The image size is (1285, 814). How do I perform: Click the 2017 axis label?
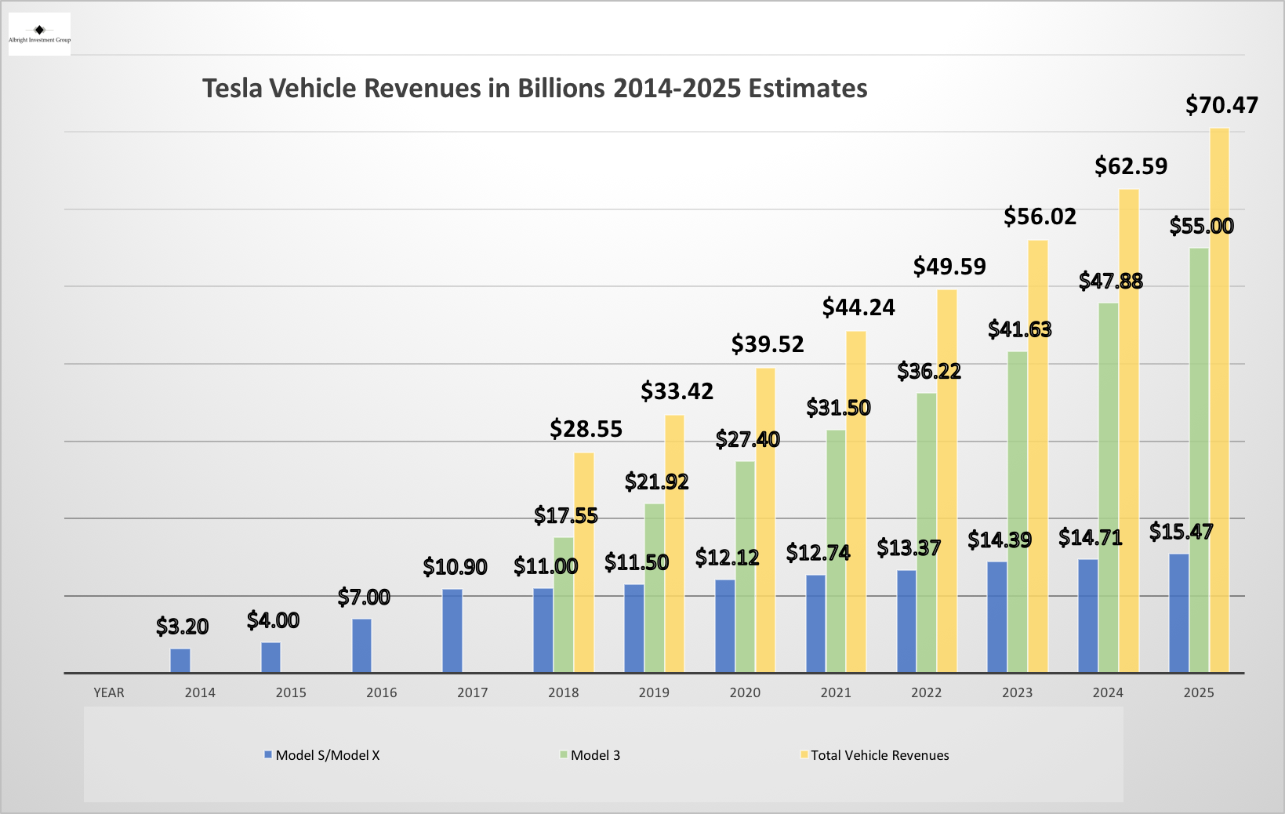click(x=472, y=692)
